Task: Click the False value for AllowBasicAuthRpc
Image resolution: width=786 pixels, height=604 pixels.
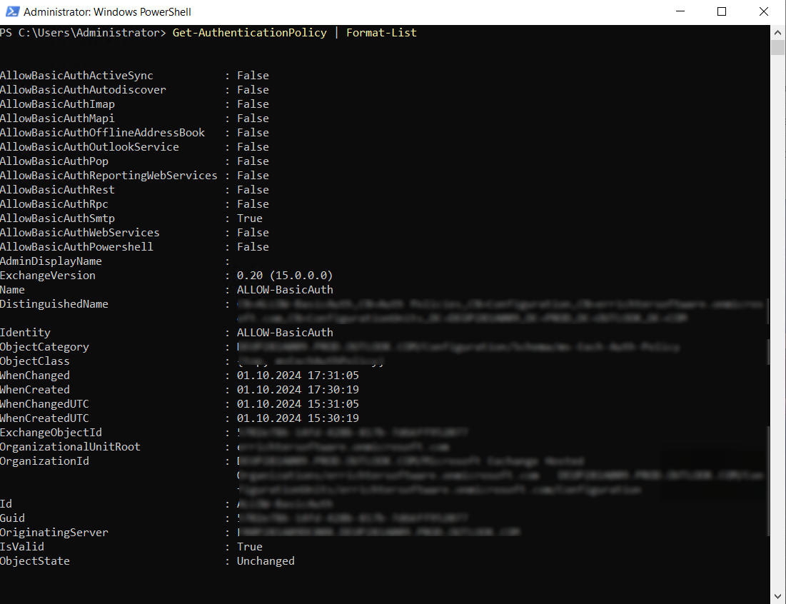Action: click(253, 204)
